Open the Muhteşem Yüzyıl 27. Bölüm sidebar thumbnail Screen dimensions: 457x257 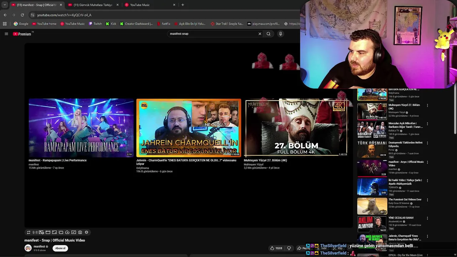click(x=372, y=112)
